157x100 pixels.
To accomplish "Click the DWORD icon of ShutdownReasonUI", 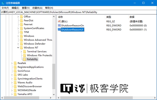I will [59, 30].
